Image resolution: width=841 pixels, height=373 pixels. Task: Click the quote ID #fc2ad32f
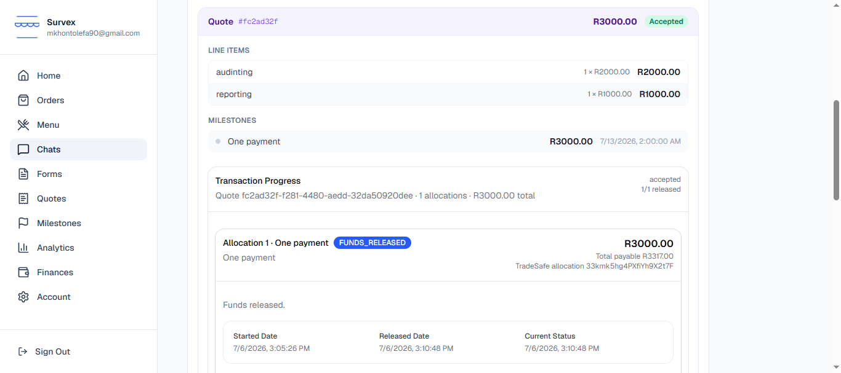coord(258,22)
